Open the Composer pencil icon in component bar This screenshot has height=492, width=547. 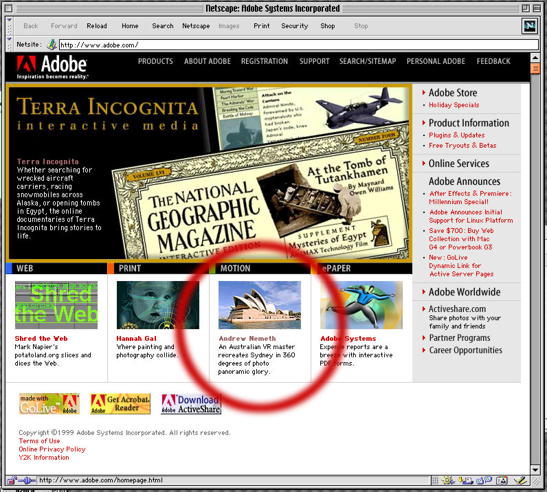[520, 480]
